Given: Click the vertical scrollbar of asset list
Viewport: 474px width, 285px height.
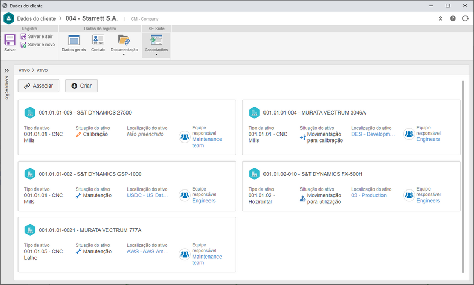Looking at the screenshot, I should (x=463, y=177).
